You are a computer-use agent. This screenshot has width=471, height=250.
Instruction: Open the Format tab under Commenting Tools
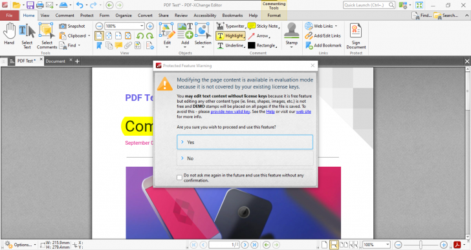click(x=274, y=16)
